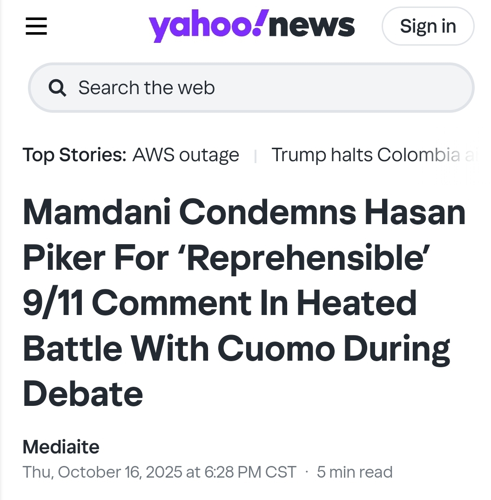Select the 'Top Stories:' label

pyautogui.click(x=74, y=155)
